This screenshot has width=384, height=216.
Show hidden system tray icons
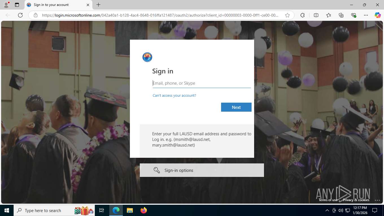pos(327,210)
